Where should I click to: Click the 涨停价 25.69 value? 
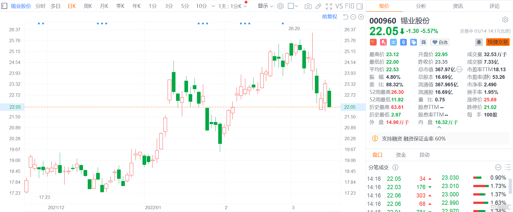click(x=490, y=100)
